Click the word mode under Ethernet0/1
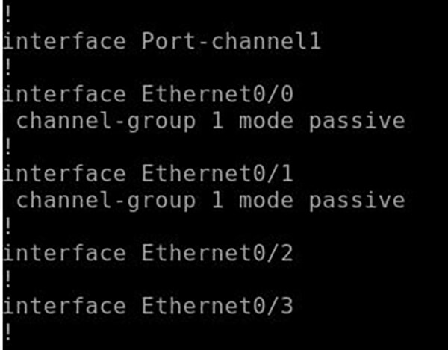448x350 pixels. 267,200
